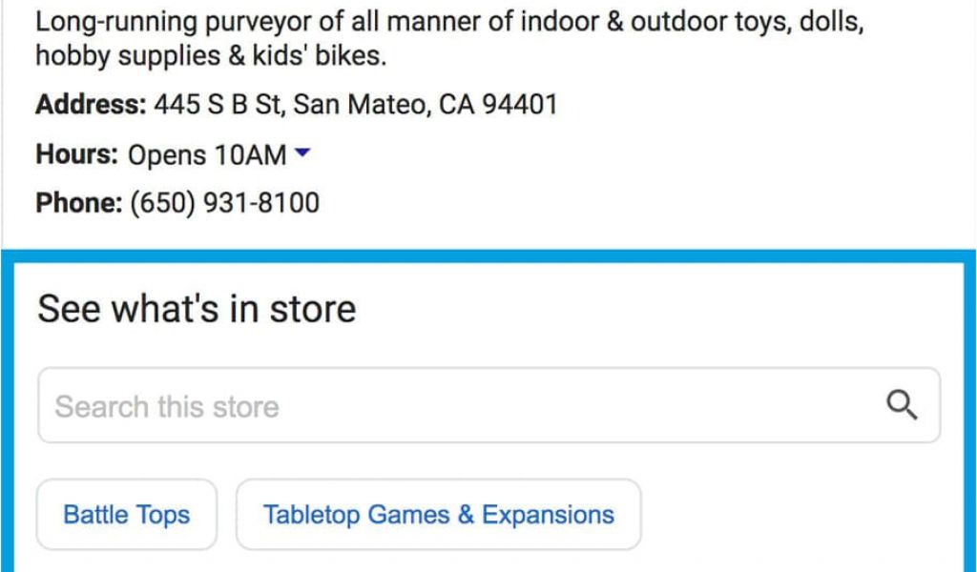
Task: Click the Search this store placeholder text
Action: coord(167,407)
